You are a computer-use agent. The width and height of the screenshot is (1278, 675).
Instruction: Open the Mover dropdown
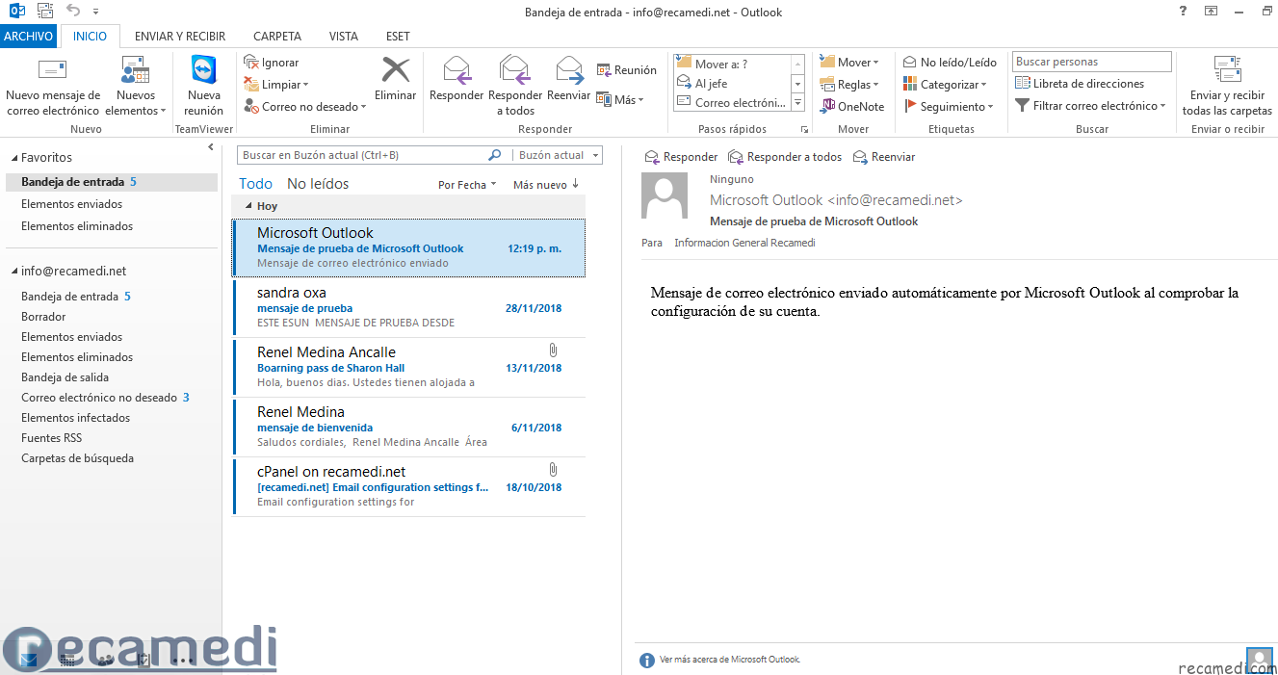tap(849, 63)
